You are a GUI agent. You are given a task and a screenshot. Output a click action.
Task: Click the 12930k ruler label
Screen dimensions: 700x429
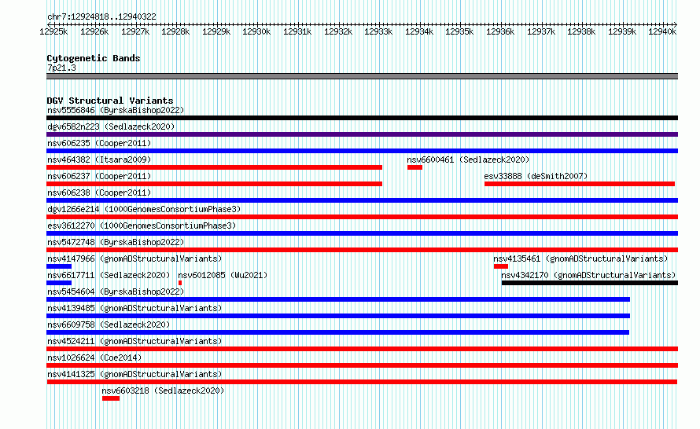click(x=256, y=31)
